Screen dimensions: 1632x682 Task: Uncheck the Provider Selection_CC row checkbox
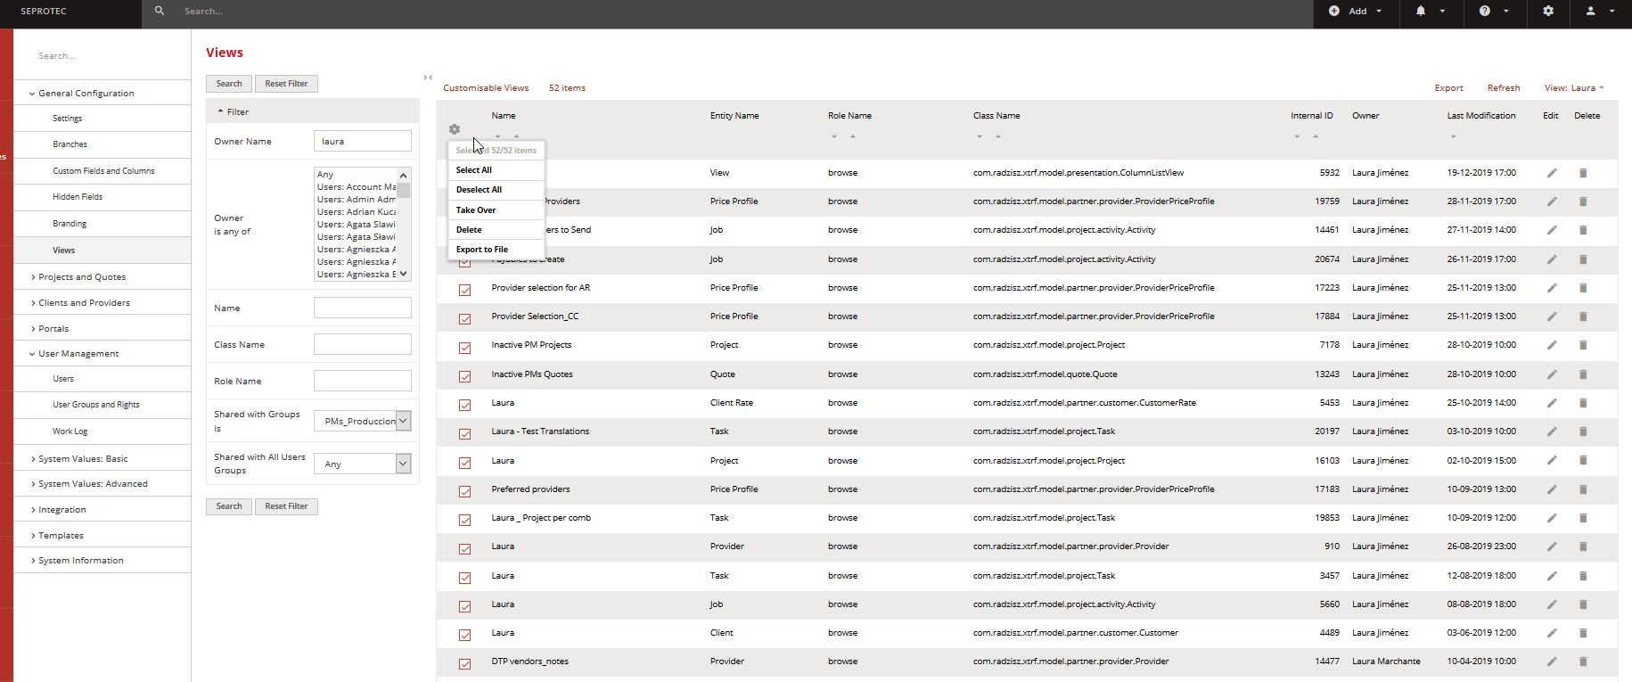point(464,318)
